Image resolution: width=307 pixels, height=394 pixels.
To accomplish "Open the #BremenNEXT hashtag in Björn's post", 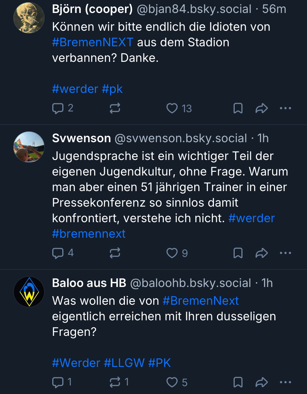I will point(93,42).
